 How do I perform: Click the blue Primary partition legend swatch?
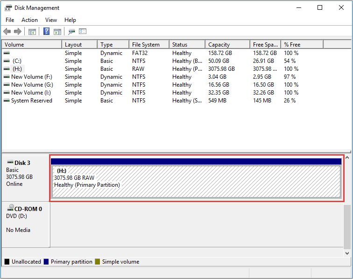[46, 262]
